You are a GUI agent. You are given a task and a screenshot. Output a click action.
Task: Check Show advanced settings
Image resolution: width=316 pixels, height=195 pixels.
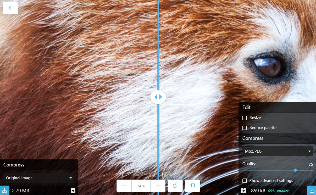click(x=245, y=181)
